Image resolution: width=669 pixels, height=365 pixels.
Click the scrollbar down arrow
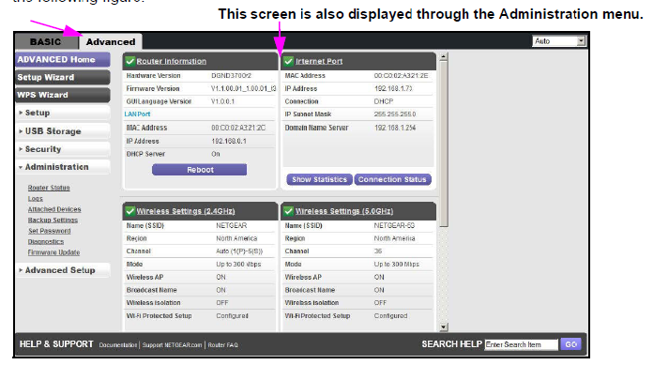443,327
